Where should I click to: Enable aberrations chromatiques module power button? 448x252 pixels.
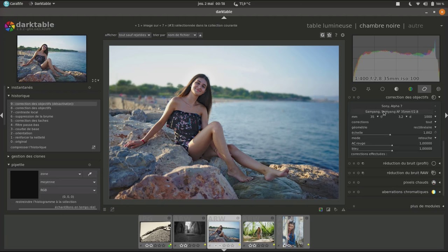pyautogui.click(x=349, y=192)
